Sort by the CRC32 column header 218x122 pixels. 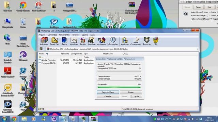[125, 54]
